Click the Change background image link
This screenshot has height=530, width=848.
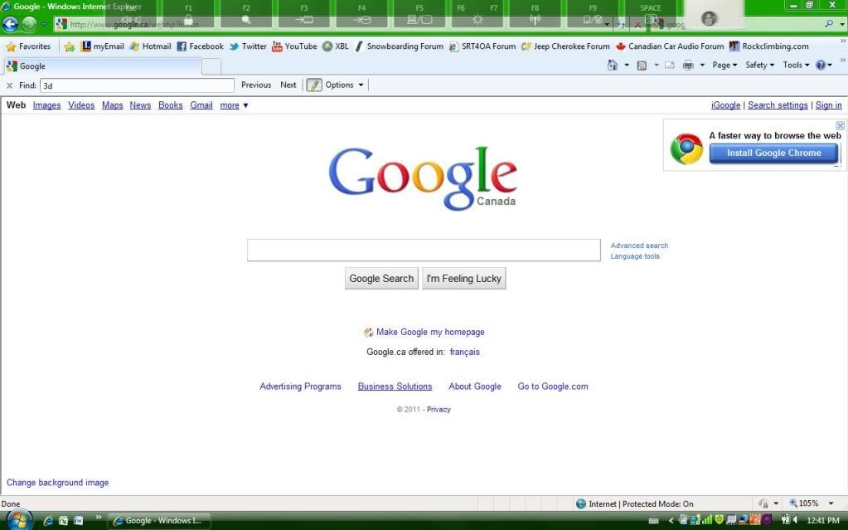(x=57, y=483)
